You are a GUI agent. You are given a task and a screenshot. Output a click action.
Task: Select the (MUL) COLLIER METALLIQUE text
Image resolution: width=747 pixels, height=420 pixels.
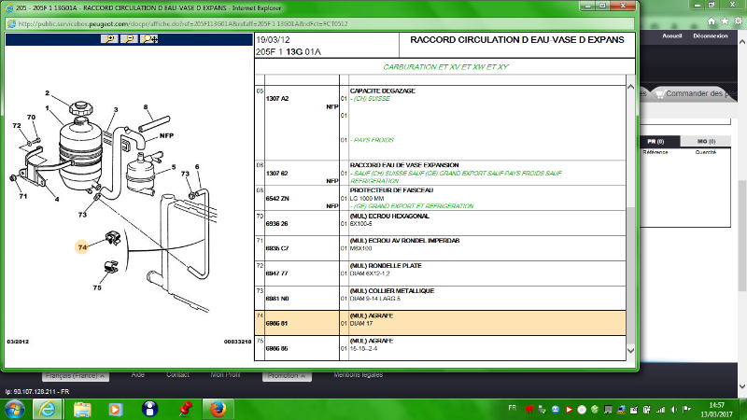392,290
